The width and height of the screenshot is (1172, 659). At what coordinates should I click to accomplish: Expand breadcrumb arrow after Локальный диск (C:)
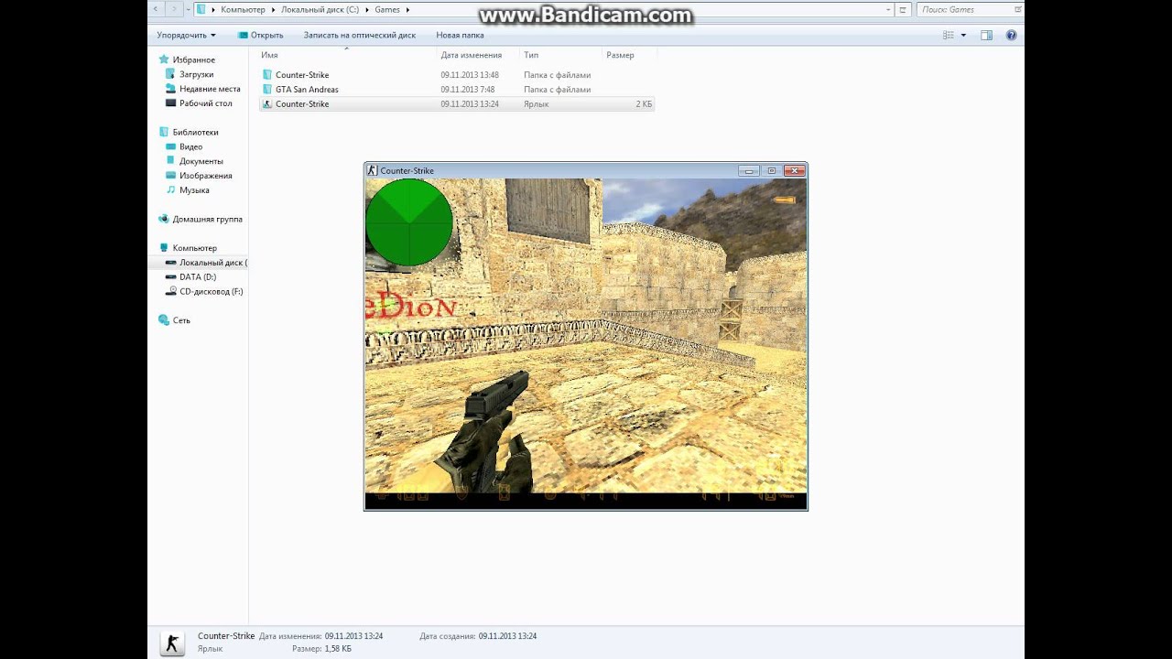(x=366, y=9)
